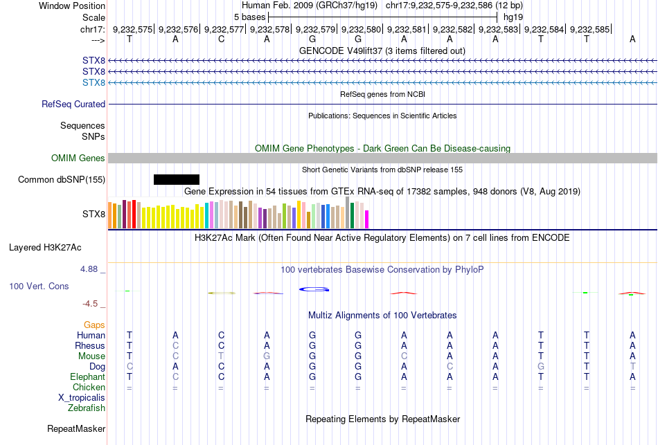Click the Repeating Elements by RepeatMasker title
The height and width of the screenshot is (445, 658).
point(383,419)
